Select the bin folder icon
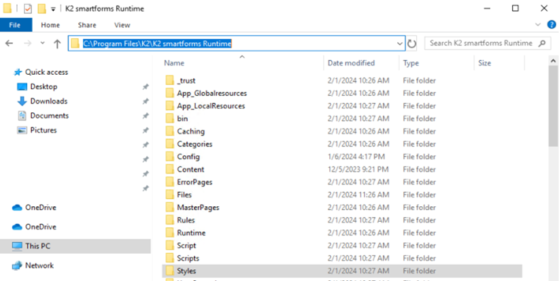The height and width of the screenshot is (281, 559). (x=170, y=119)
